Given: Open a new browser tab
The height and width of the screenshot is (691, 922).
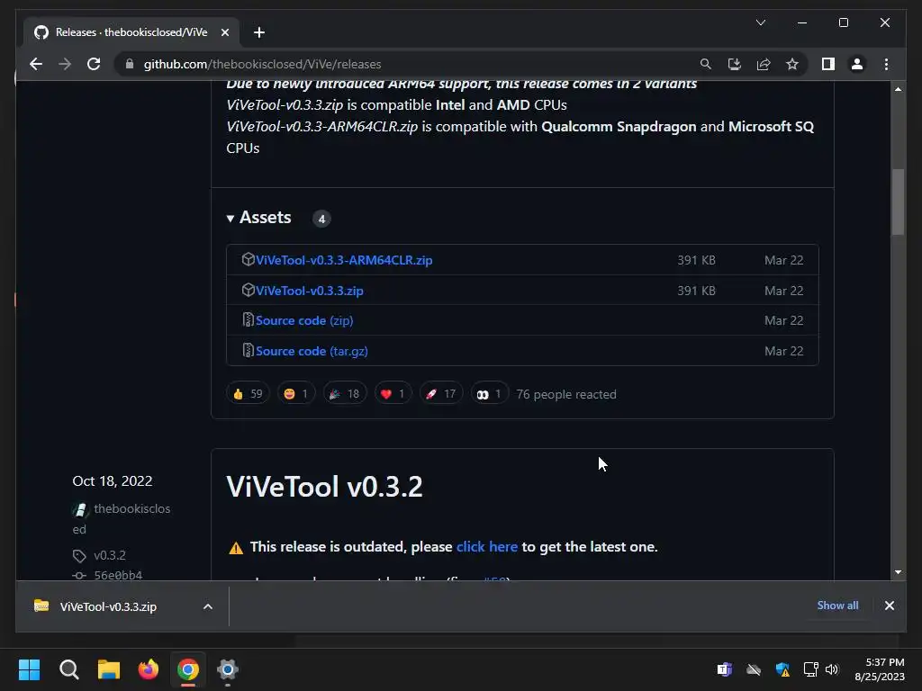Looking at the screenshot, I should coord(258,32).
